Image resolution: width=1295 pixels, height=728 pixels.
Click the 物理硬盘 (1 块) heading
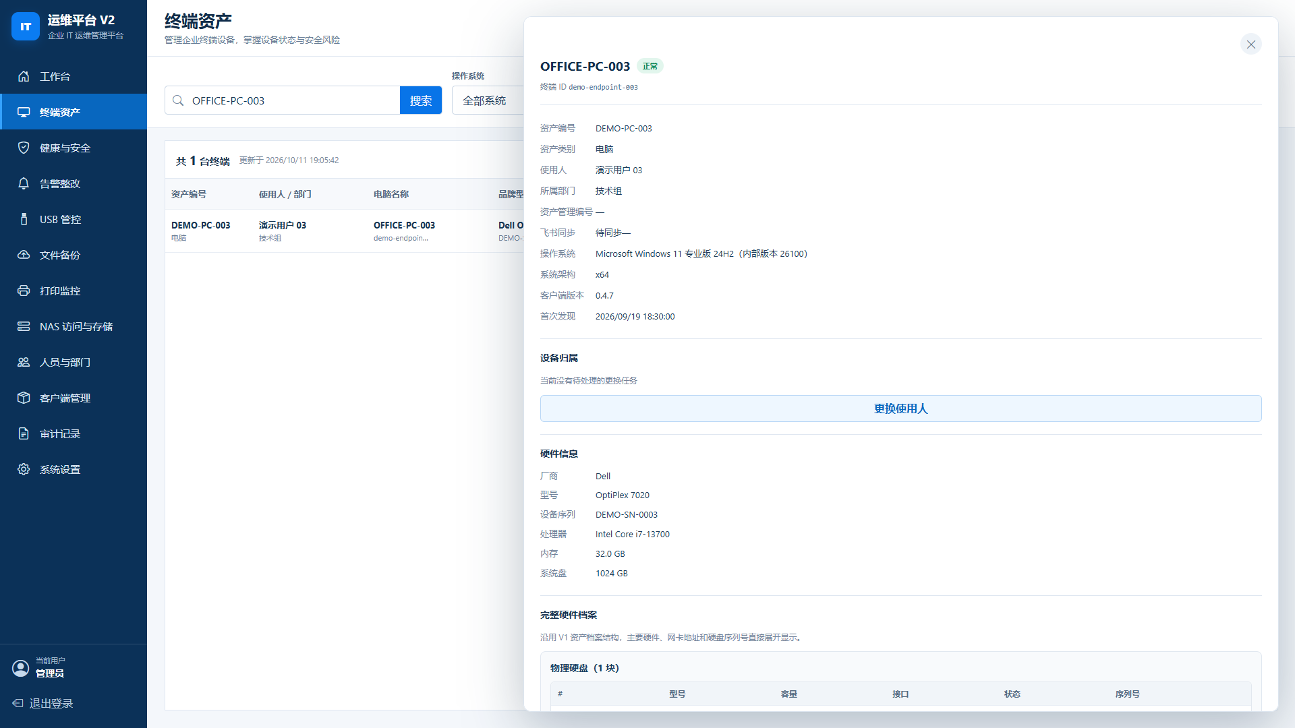click(585, 668)
